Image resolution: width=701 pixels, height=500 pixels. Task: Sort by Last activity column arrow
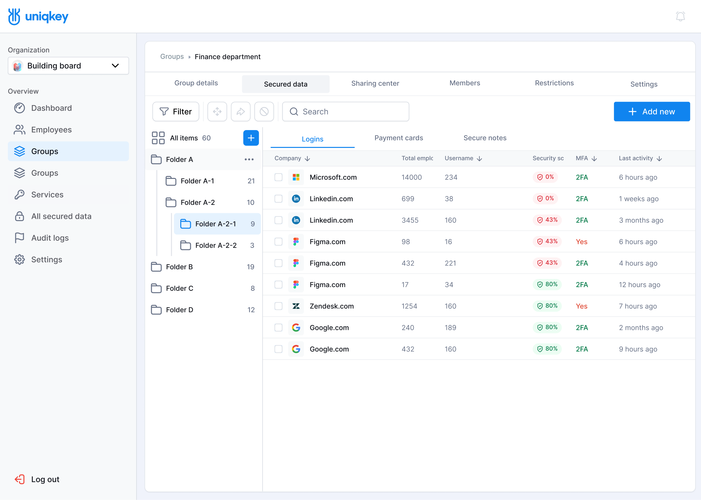point(659,159)
